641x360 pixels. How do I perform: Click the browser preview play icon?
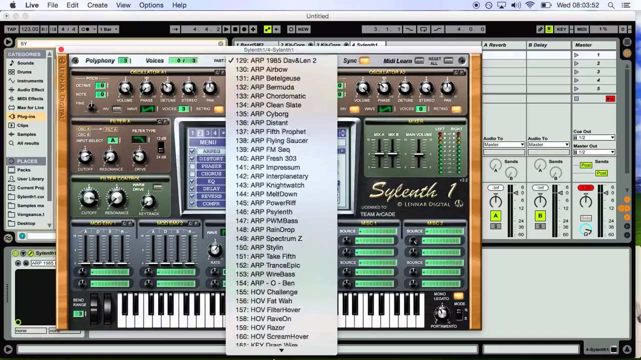click(x=9, y=43)
